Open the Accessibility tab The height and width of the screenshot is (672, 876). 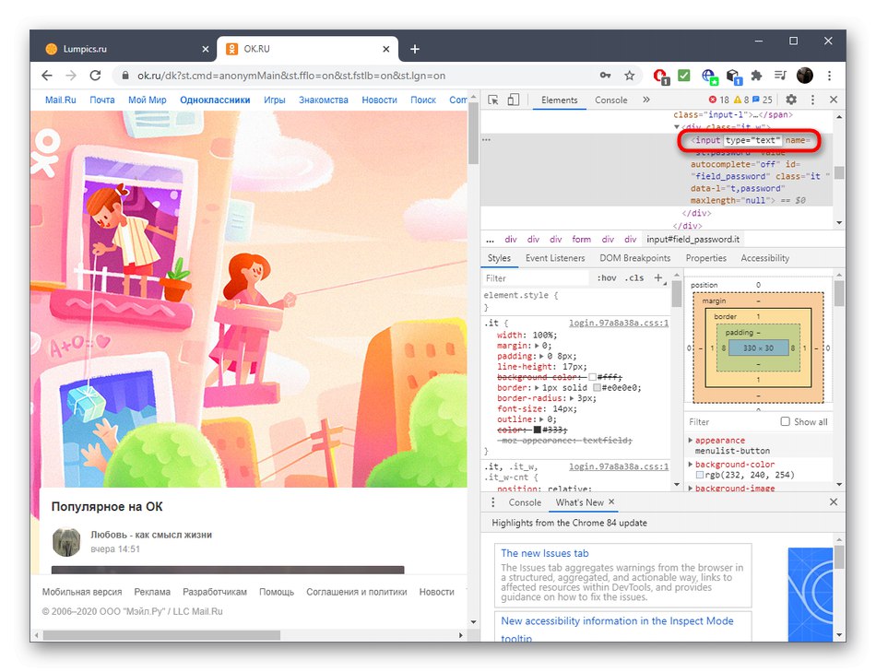click(x=764, y=258)
